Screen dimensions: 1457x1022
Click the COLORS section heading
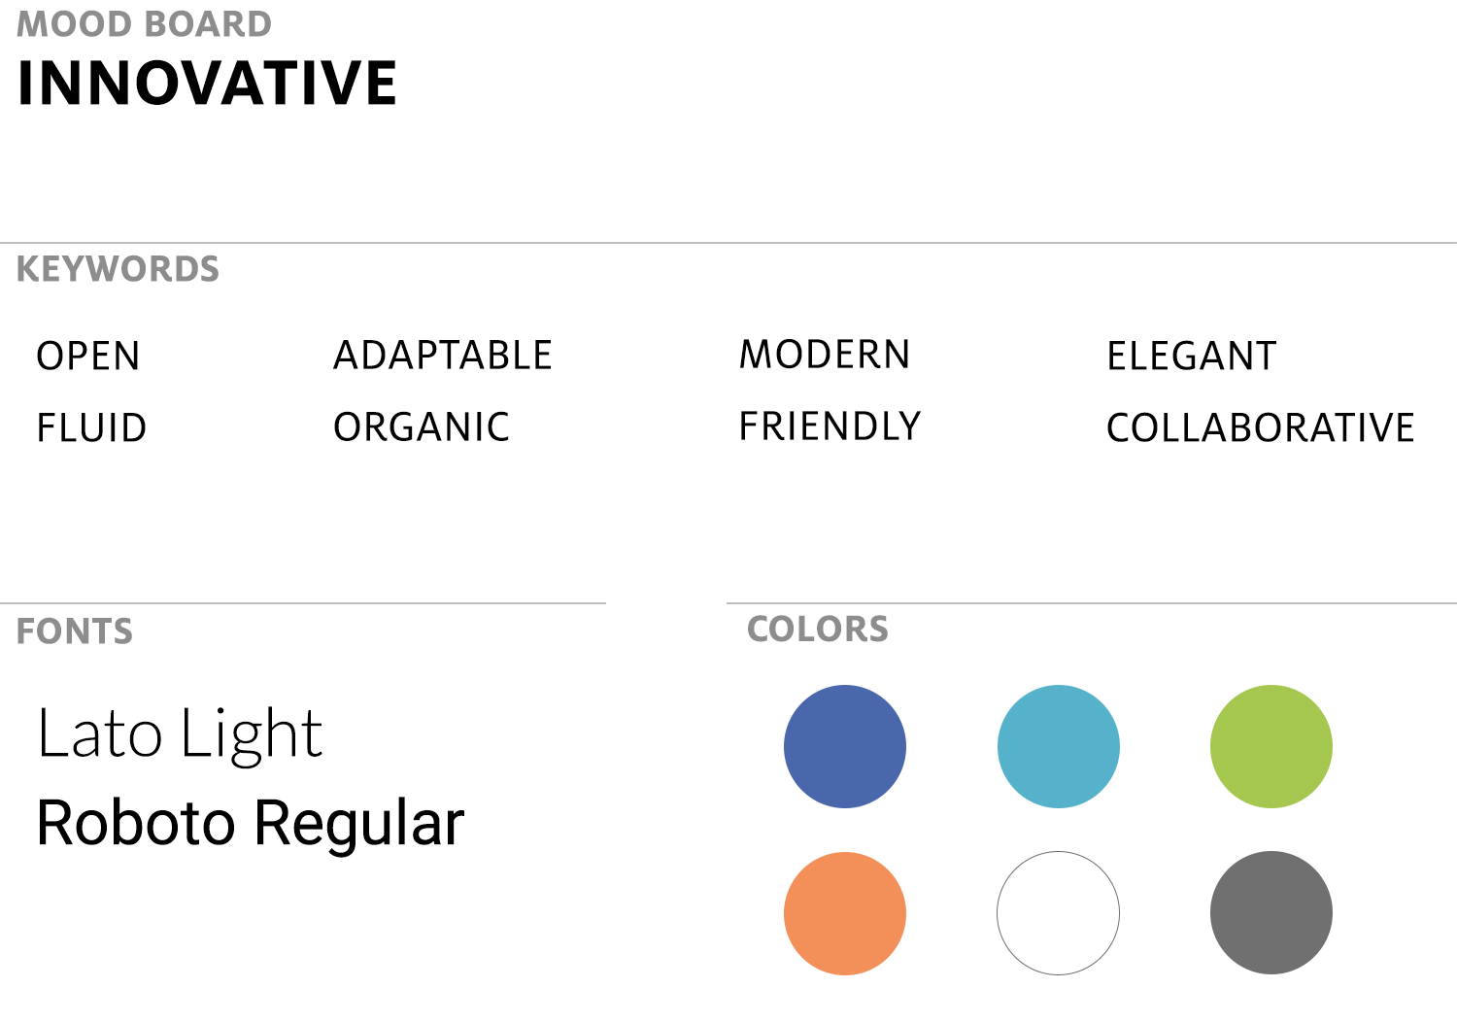tap(818, 629)
